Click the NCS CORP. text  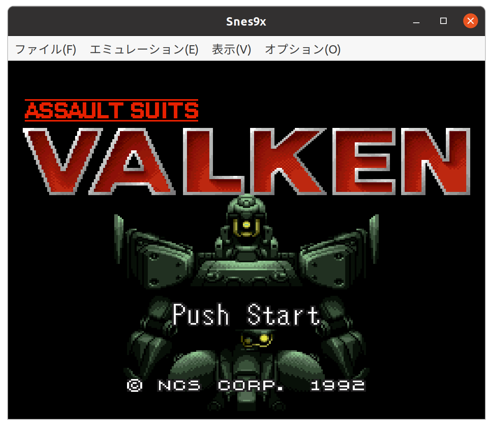click(x=221, y=385)
